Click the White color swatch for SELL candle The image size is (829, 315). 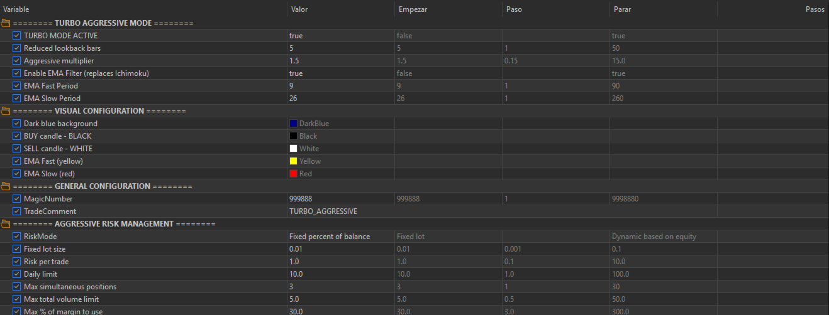pyautogui.click(x=293, y=149)
